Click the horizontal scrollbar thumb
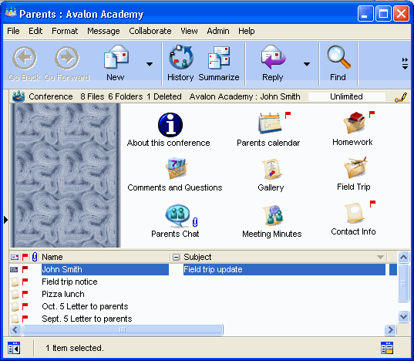 point(123,329)
